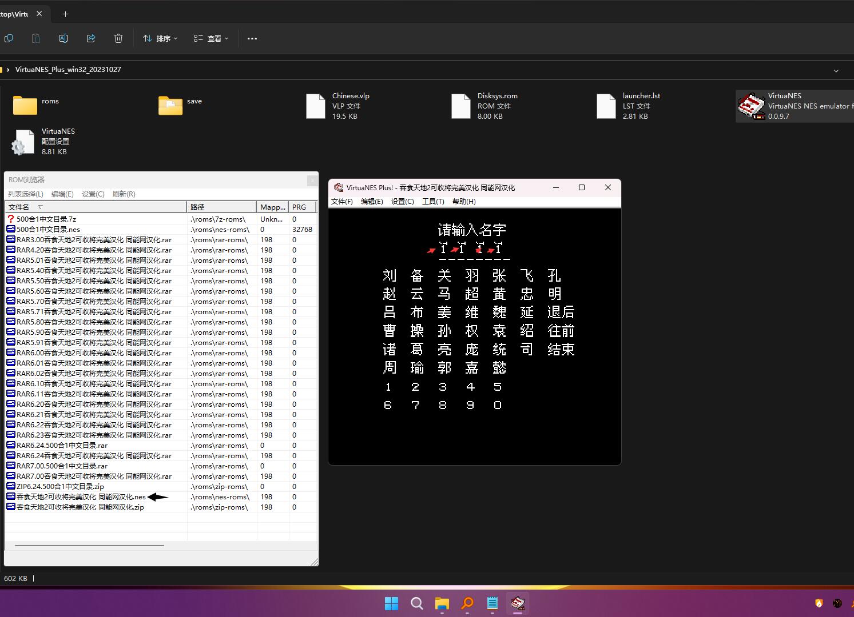This screenshot has width=854, height=617.
Task: Open the 查看 view dropdown
Action: [211, 38]
